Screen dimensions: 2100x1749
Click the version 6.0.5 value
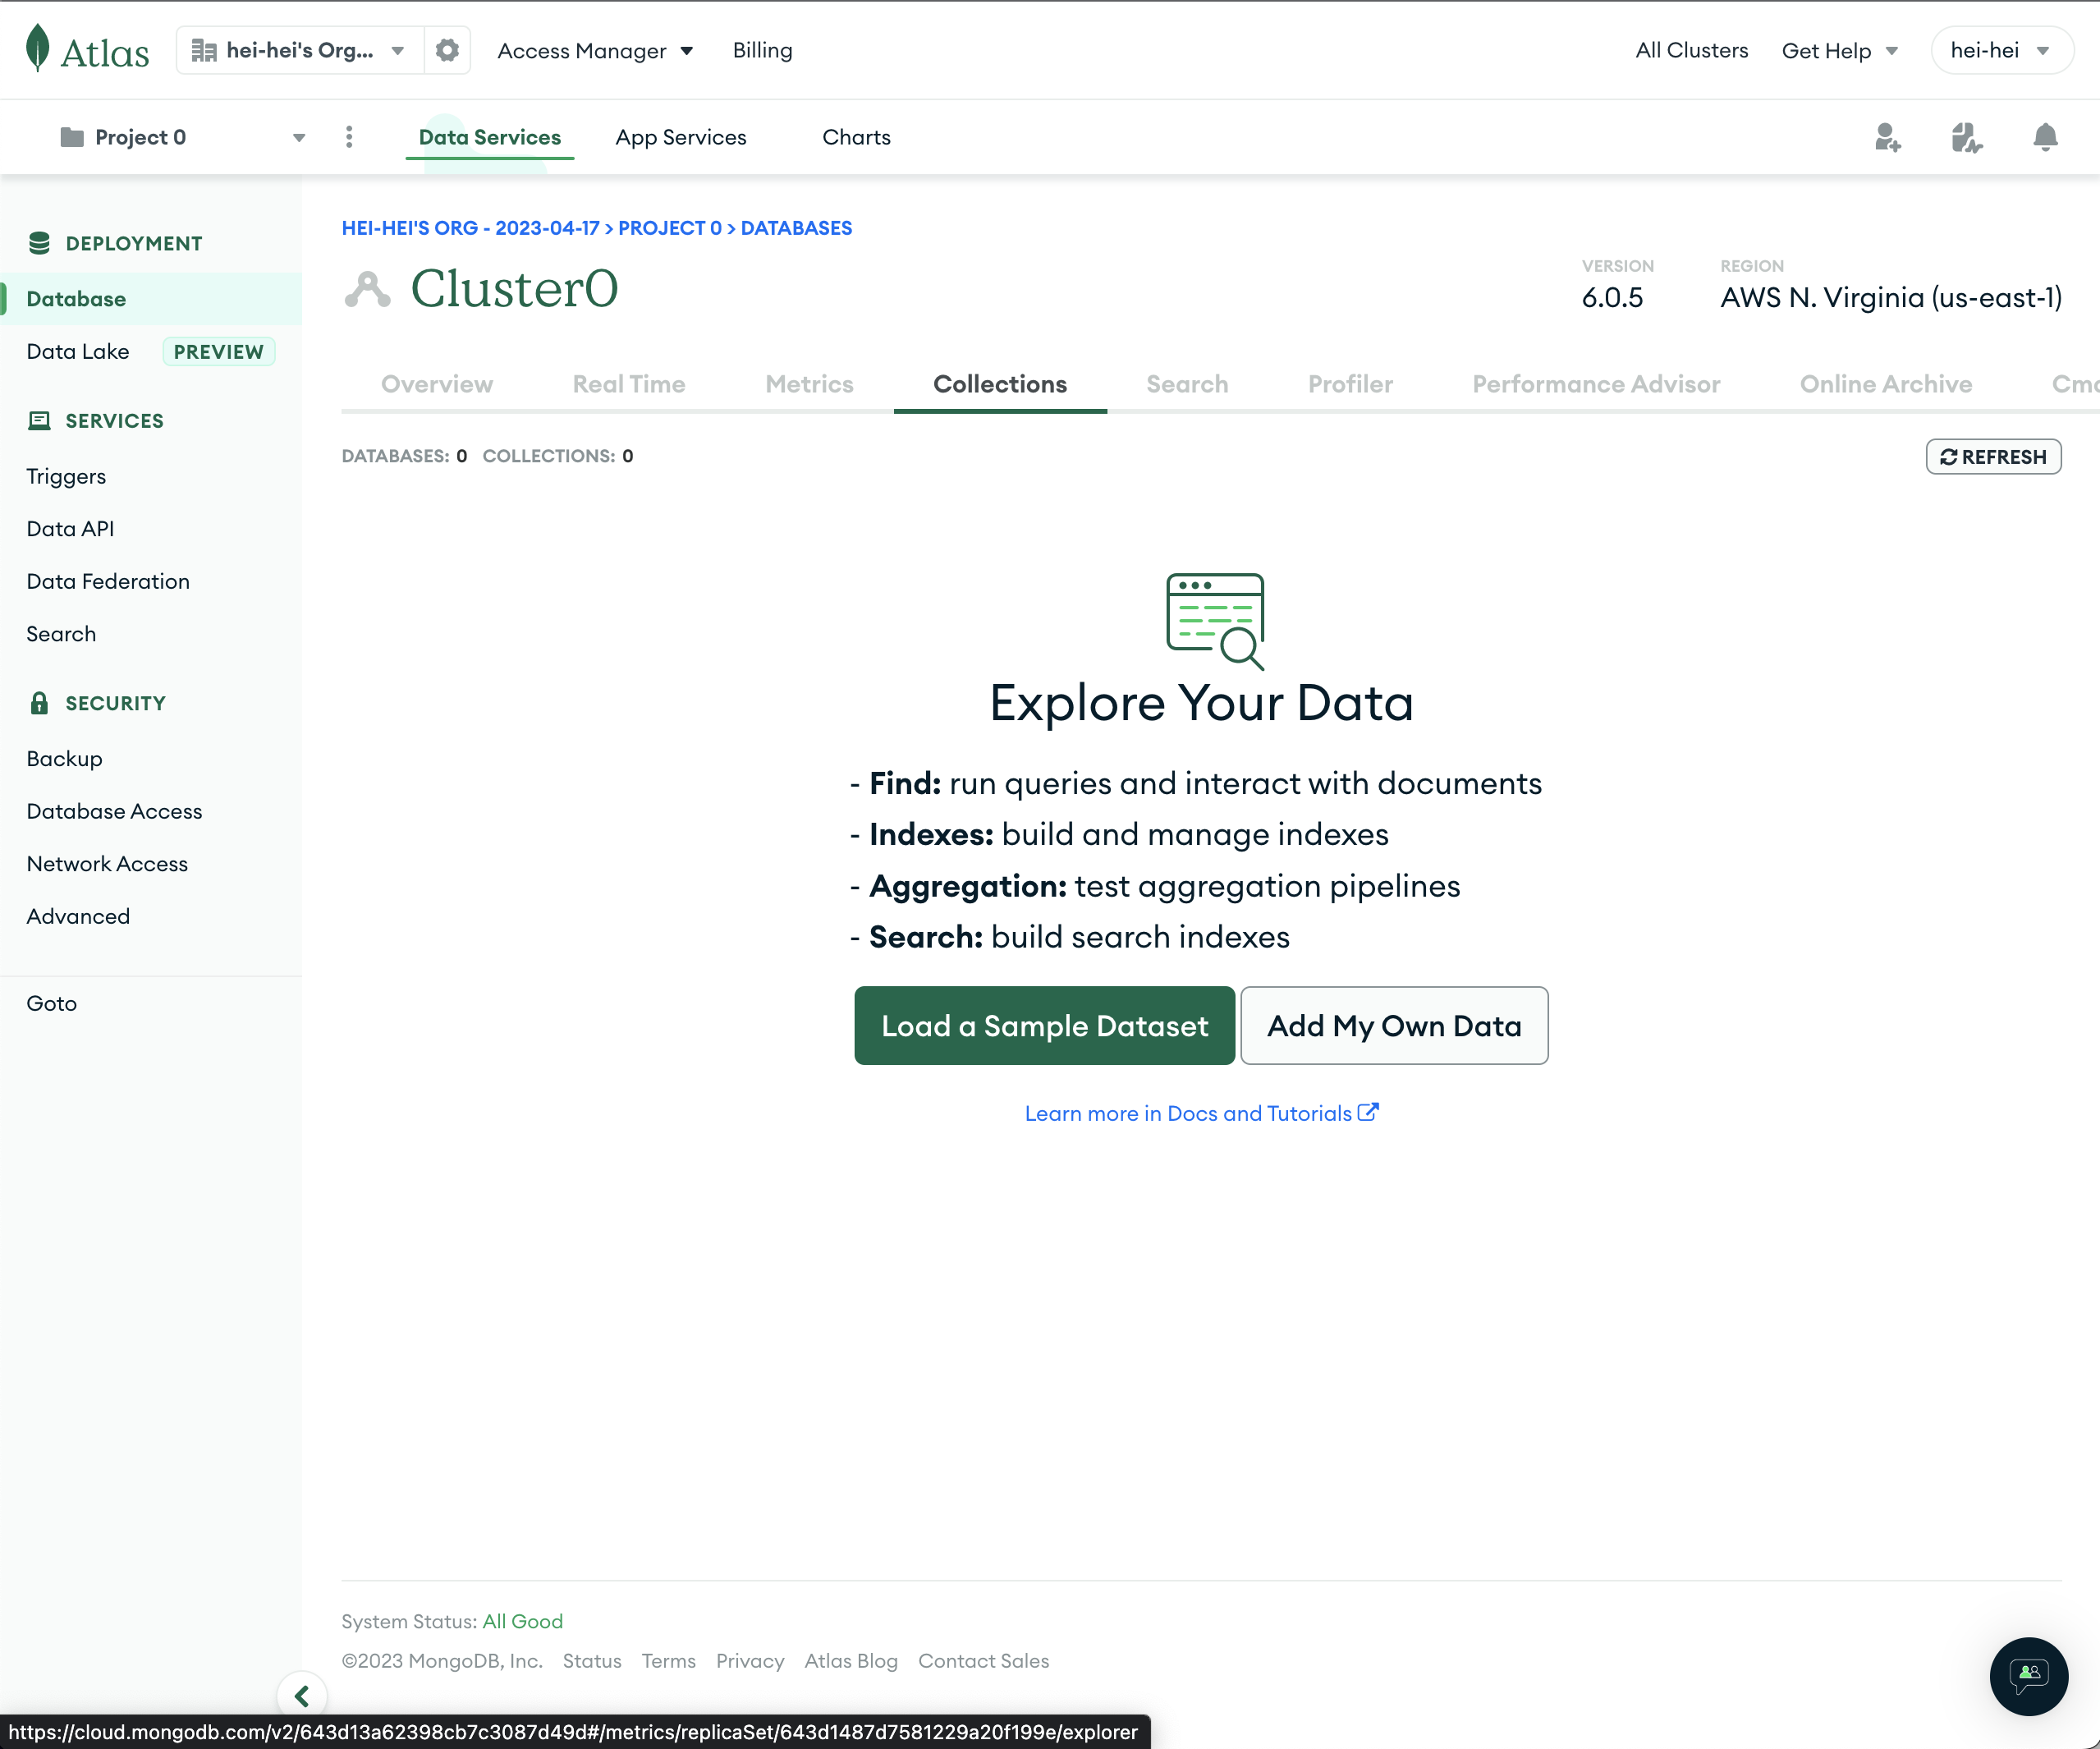[1612, 297]
